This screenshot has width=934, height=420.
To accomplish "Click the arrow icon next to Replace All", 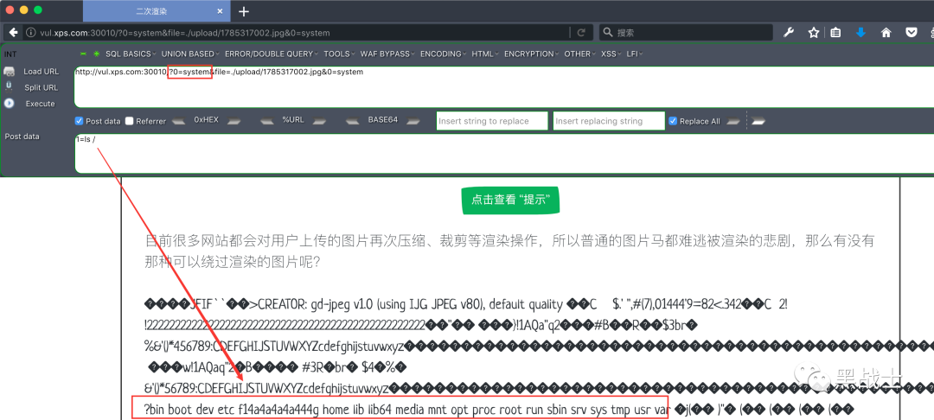I will pos(732,121).
